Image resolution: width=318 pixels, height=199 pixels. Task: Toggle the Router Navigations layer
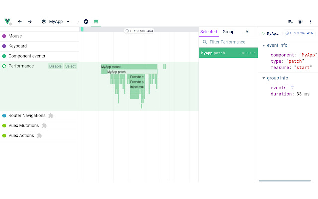tap(4, 116)
